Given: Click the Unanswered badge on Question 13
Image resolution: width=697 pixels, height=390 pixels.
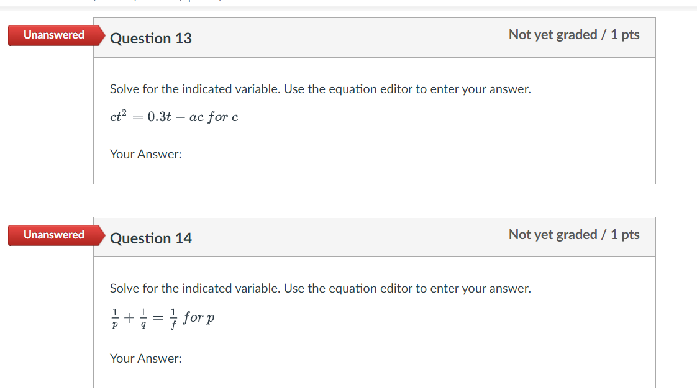Looking at the screenshot, I should (53, 35).
